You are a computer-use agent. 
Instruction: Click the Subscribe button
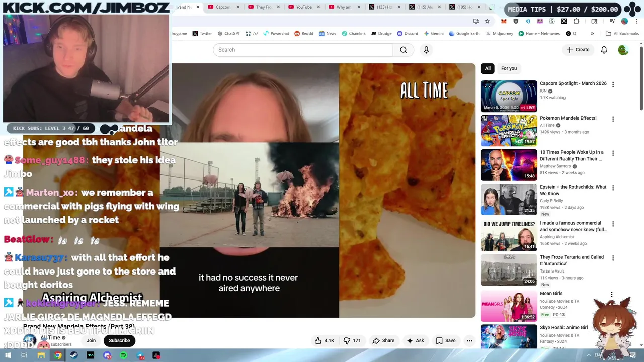[x=119, y=340]
